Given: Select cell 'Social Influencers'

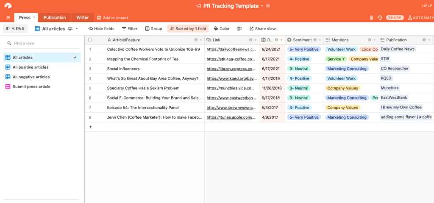Looking at the screenshot, I should point(145,69).
